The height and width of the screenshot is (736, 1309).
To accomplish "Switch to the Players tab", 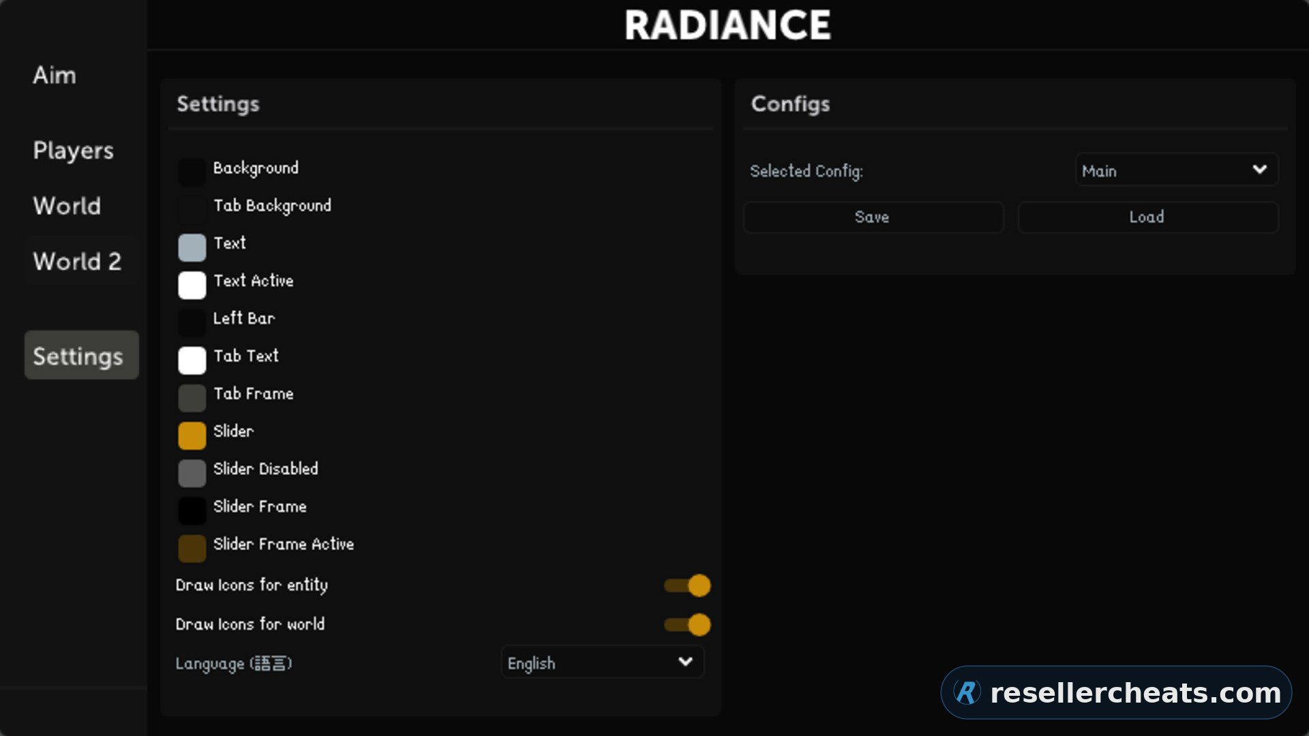I will pos(73,151).
